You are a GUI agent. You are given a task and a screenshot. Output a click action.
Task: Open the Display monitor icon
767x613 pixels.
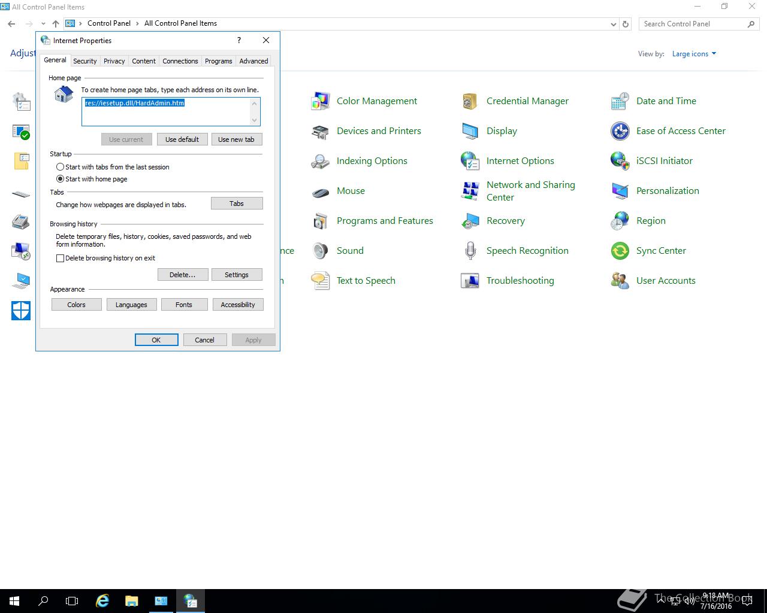tap(470, 131)
